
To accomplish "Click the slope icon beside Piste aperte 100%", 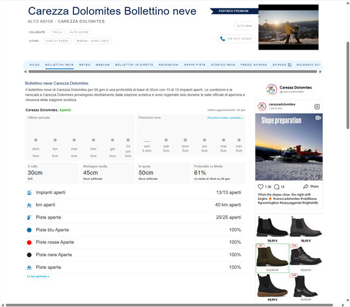I will pos(29,267).
